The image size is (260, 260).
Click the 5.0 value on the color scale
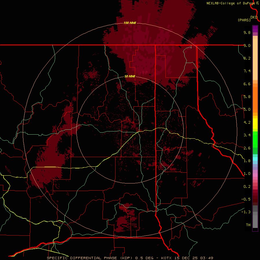coord(247,109)
